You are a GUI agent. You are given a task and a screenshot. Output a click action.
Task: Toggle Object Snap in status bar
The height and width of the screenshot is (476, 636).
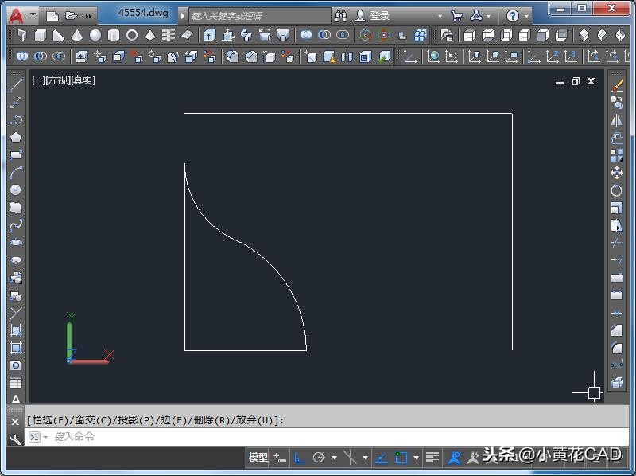pos(401,458)
